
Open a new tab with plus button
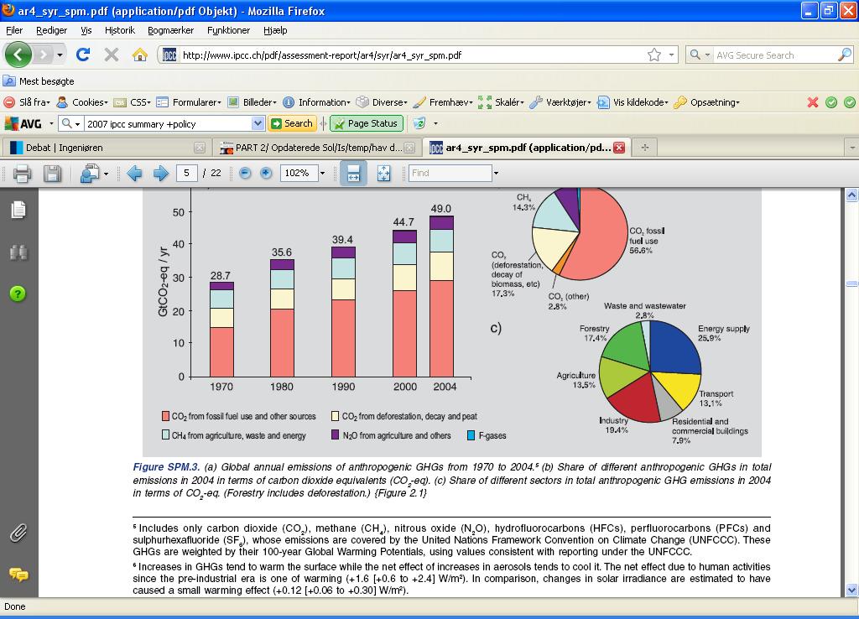[645, 148]
